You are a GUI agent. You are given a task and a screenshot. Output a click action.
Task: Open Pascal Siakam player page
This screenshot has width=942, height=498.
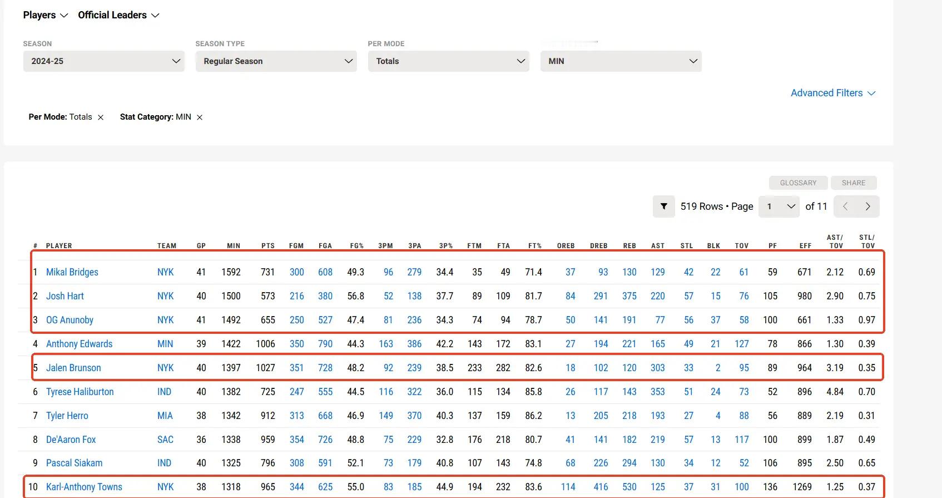pyautogui.click(x=74, y=463)
